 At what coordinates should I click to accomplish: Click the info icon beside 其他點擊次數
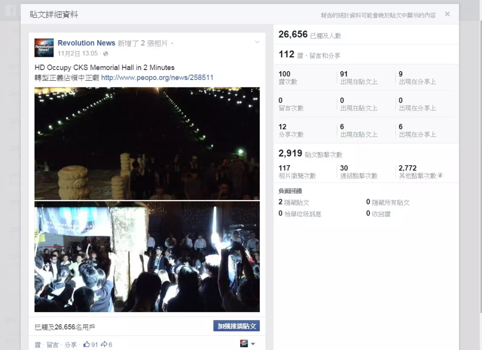(440, 176)
